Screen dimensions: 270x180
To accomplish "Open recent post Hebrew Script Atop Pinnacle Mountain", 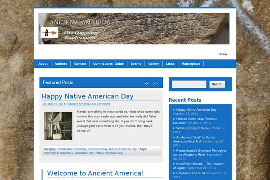I will point(195,121).
